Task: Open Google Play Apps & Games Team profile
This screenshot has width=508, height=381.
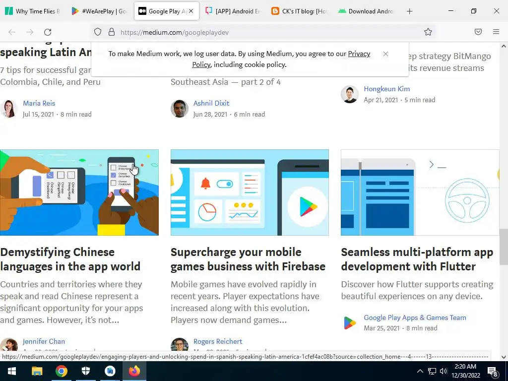Action: click(x=415, y=318)
